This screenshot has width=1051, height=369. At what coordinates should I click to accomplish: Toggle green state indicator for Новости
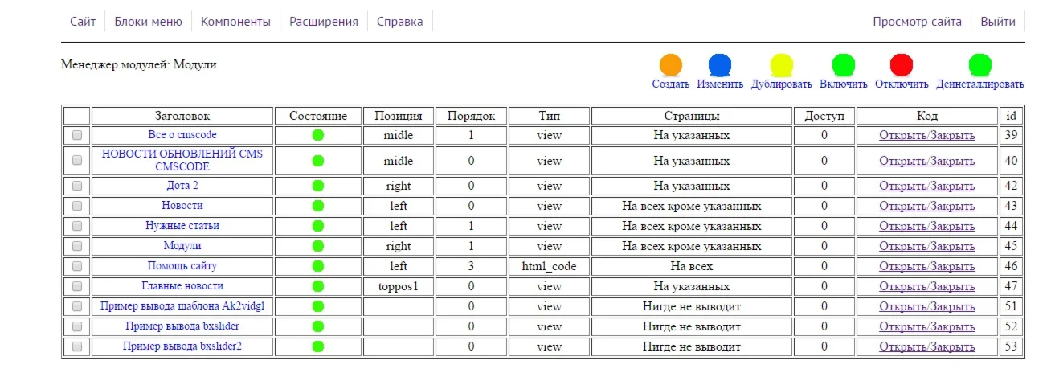point(318,206)
